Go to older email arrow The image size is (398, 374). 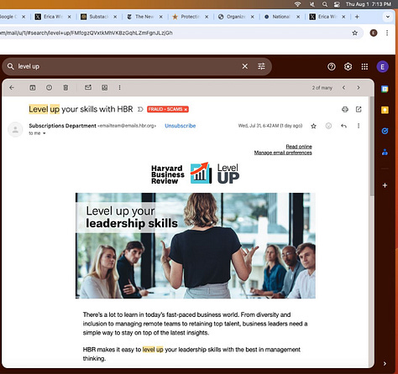pos(359,87)
